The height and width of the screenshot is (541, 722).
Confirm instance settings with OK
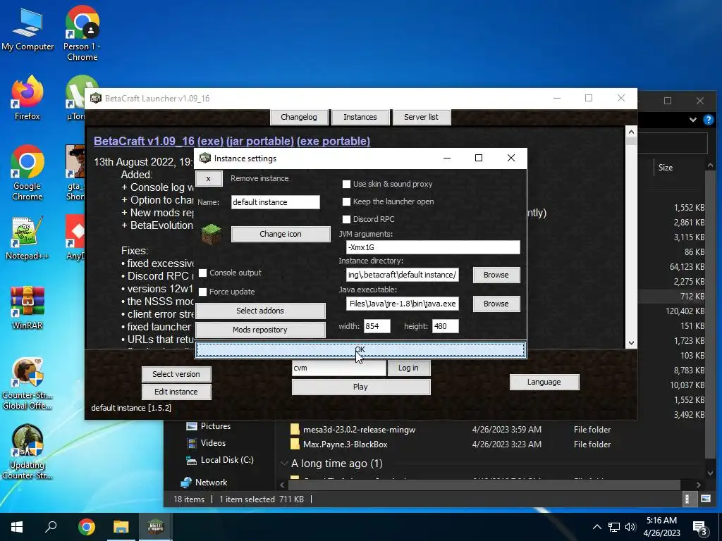[x=360, y=349]
